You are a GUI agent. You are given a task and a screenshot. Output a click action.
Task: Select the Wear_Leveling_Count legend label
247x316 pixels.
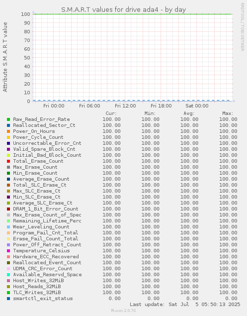(x=41, y=227)
